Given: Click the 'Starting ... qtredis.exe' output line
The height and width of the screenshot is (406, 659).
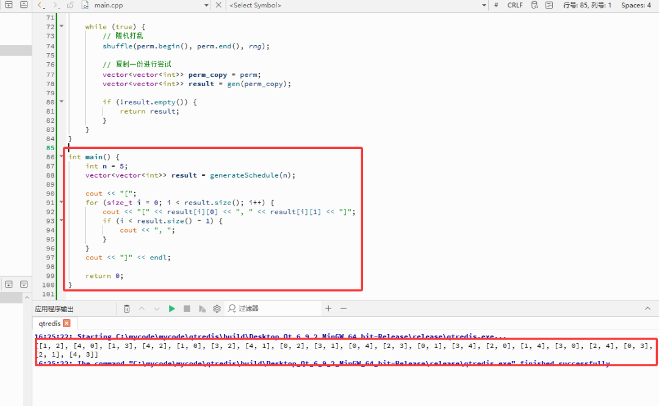Looking at the screenshot, I should click(x=270, y=336).
